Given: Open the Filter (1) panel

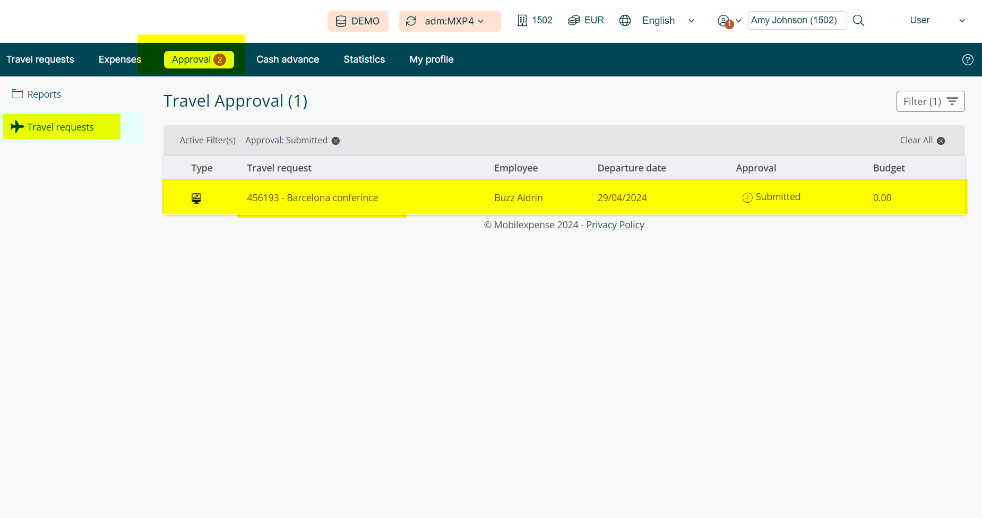Looking at the screenshot, I should (930, 101).
